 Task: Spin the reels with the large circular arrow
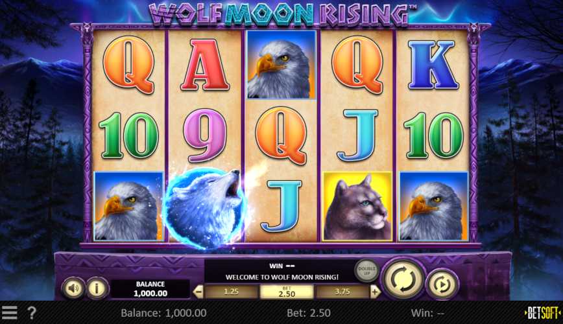tap(403, 279)
